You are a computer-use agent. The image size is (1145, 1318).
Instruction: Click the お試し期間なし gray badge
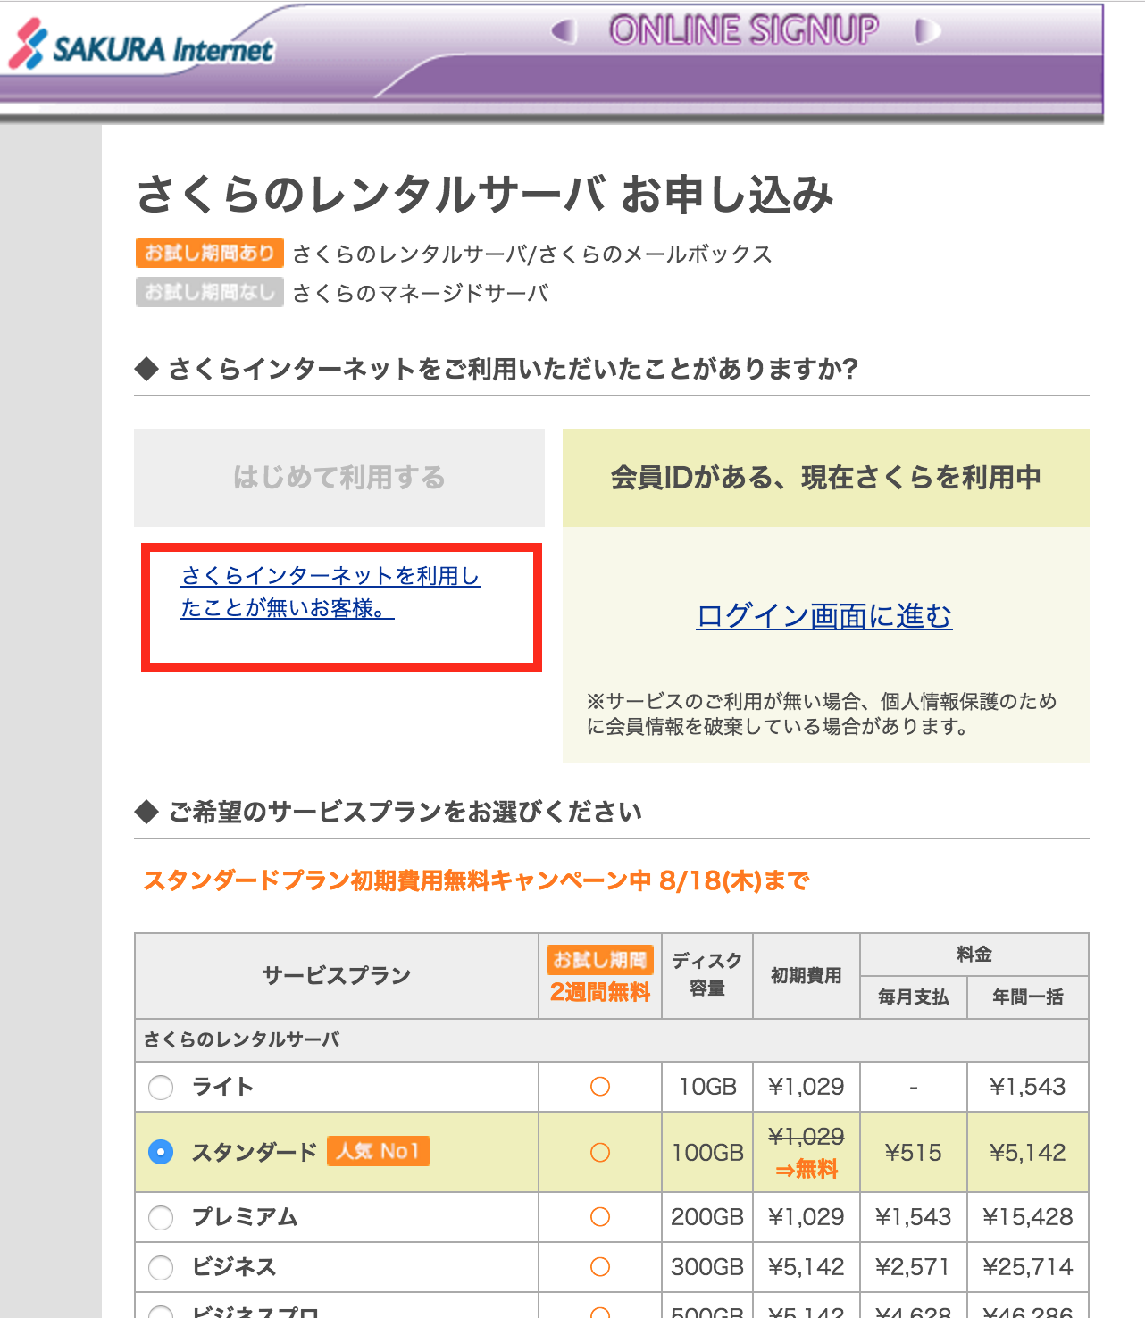click(x=210, y=292)
